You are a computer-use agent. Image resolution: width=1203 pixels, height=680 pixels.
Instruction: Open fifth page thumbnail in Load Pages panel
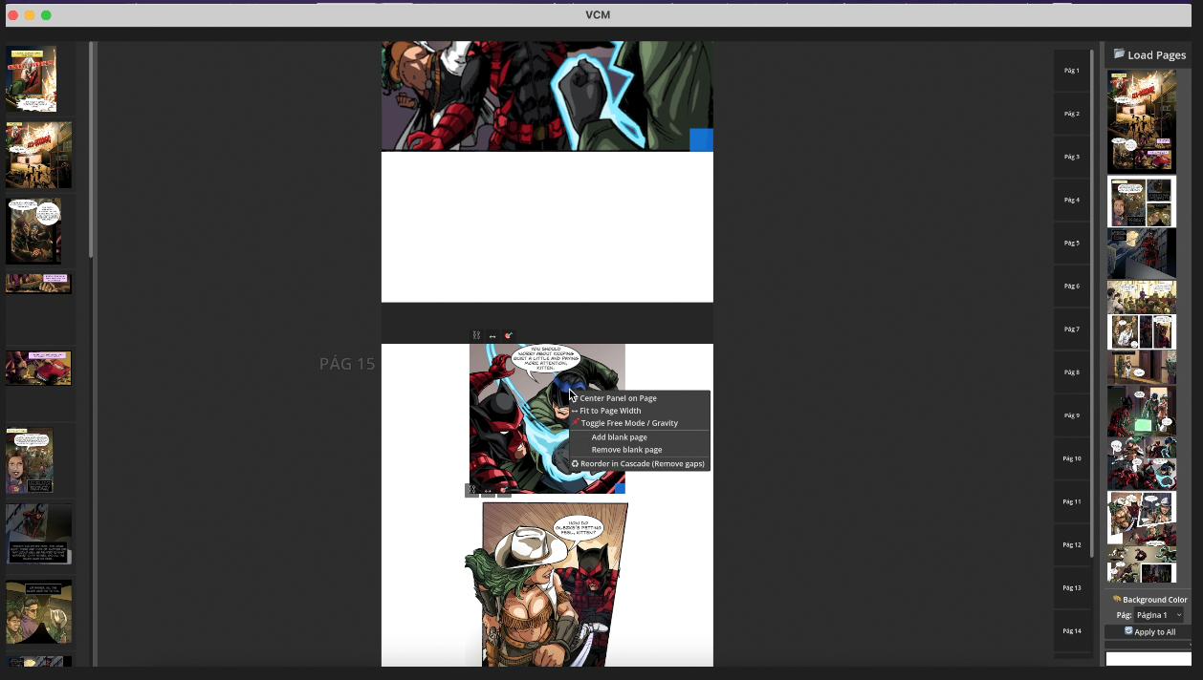(1142, 331)
